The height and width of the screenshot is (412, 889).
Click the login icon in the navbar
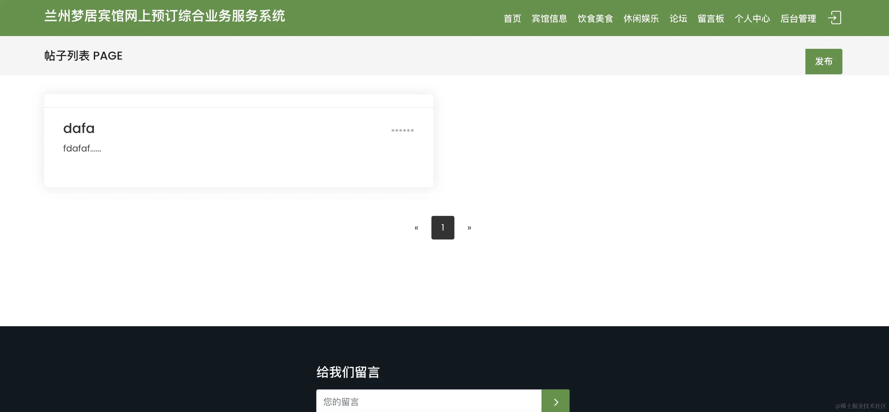(x=835, y=18)
